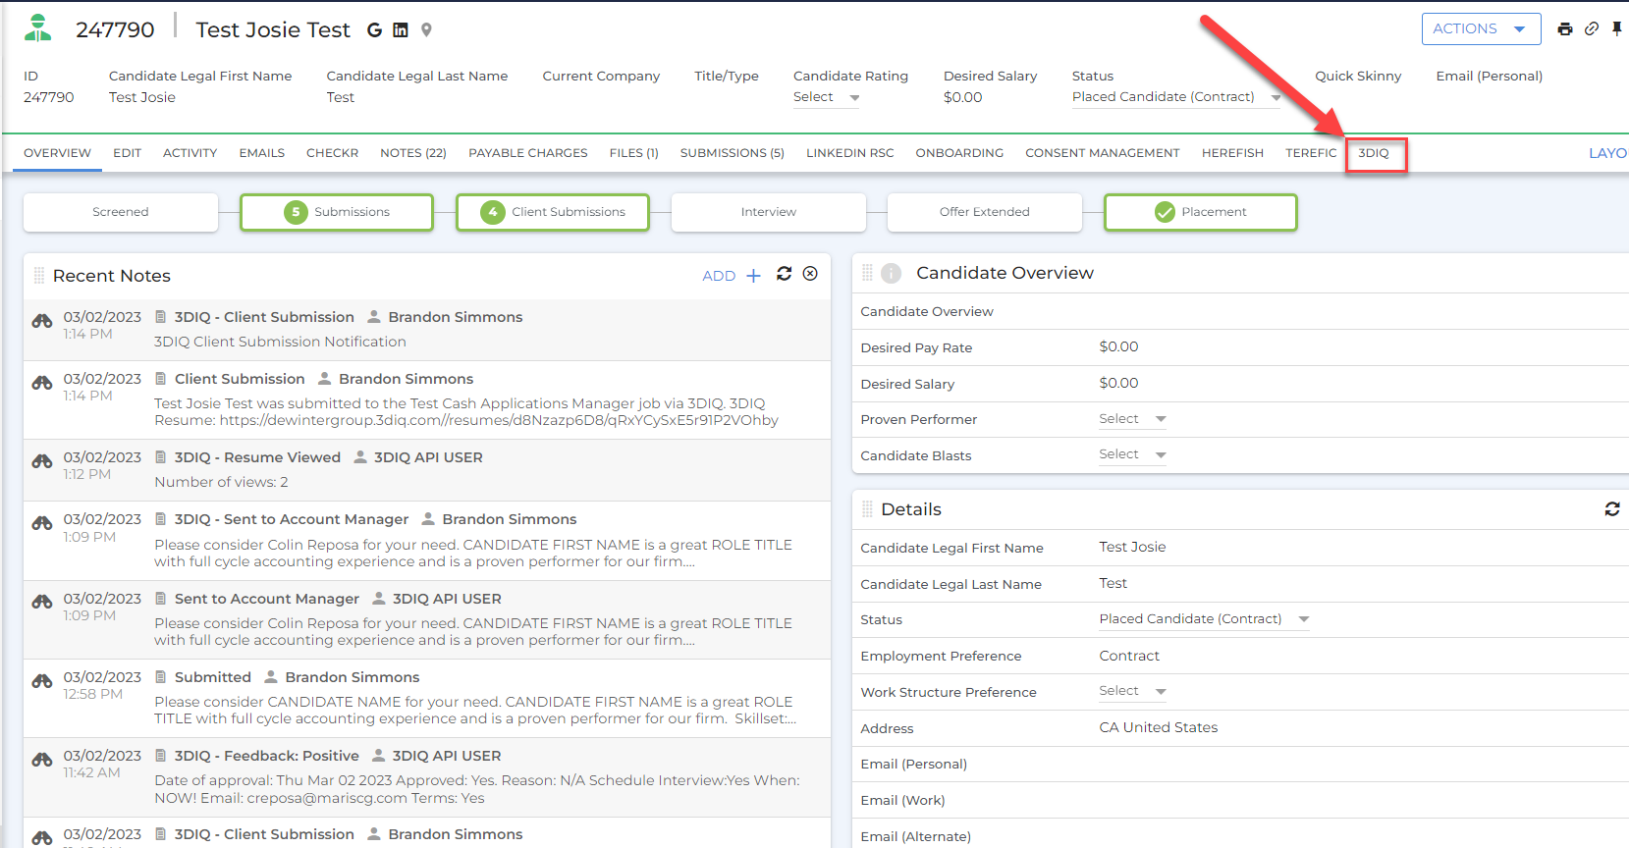Preview the 3DIQ - Resume Viewed note binoculars

[x=42, y=460]
